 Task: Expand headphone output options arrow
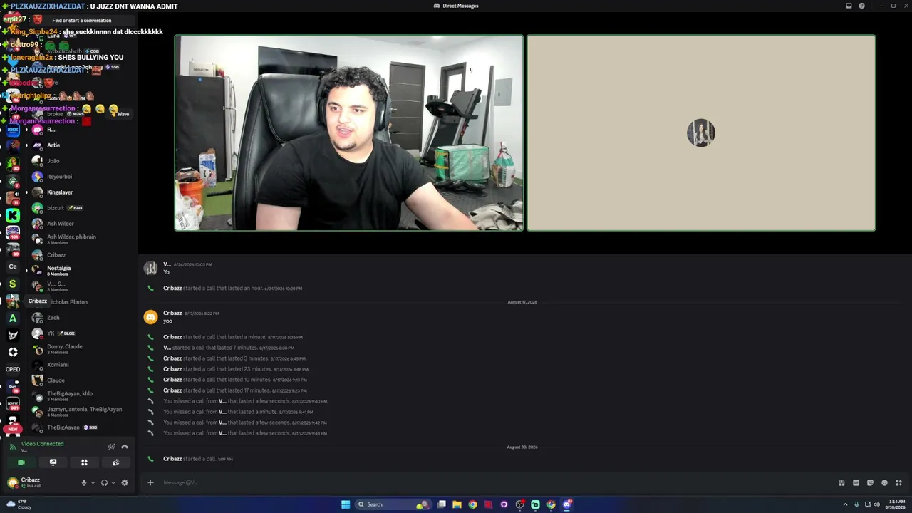coord(113,482)
